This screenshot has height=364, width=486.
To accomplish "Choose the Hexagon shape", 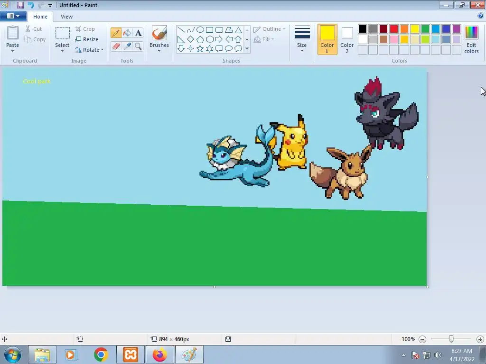I will coord(209,39).
